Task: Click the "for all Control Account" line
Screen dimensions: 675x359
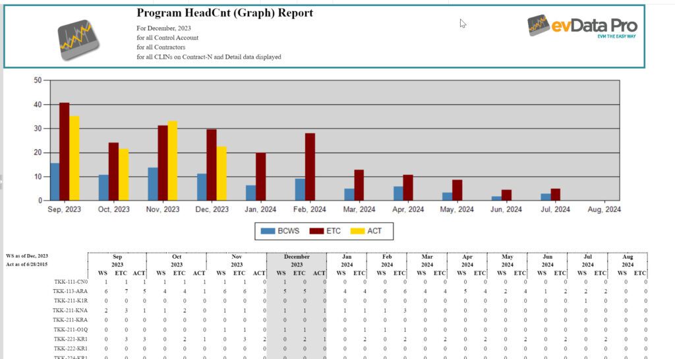Action: [x=167, y=38]
